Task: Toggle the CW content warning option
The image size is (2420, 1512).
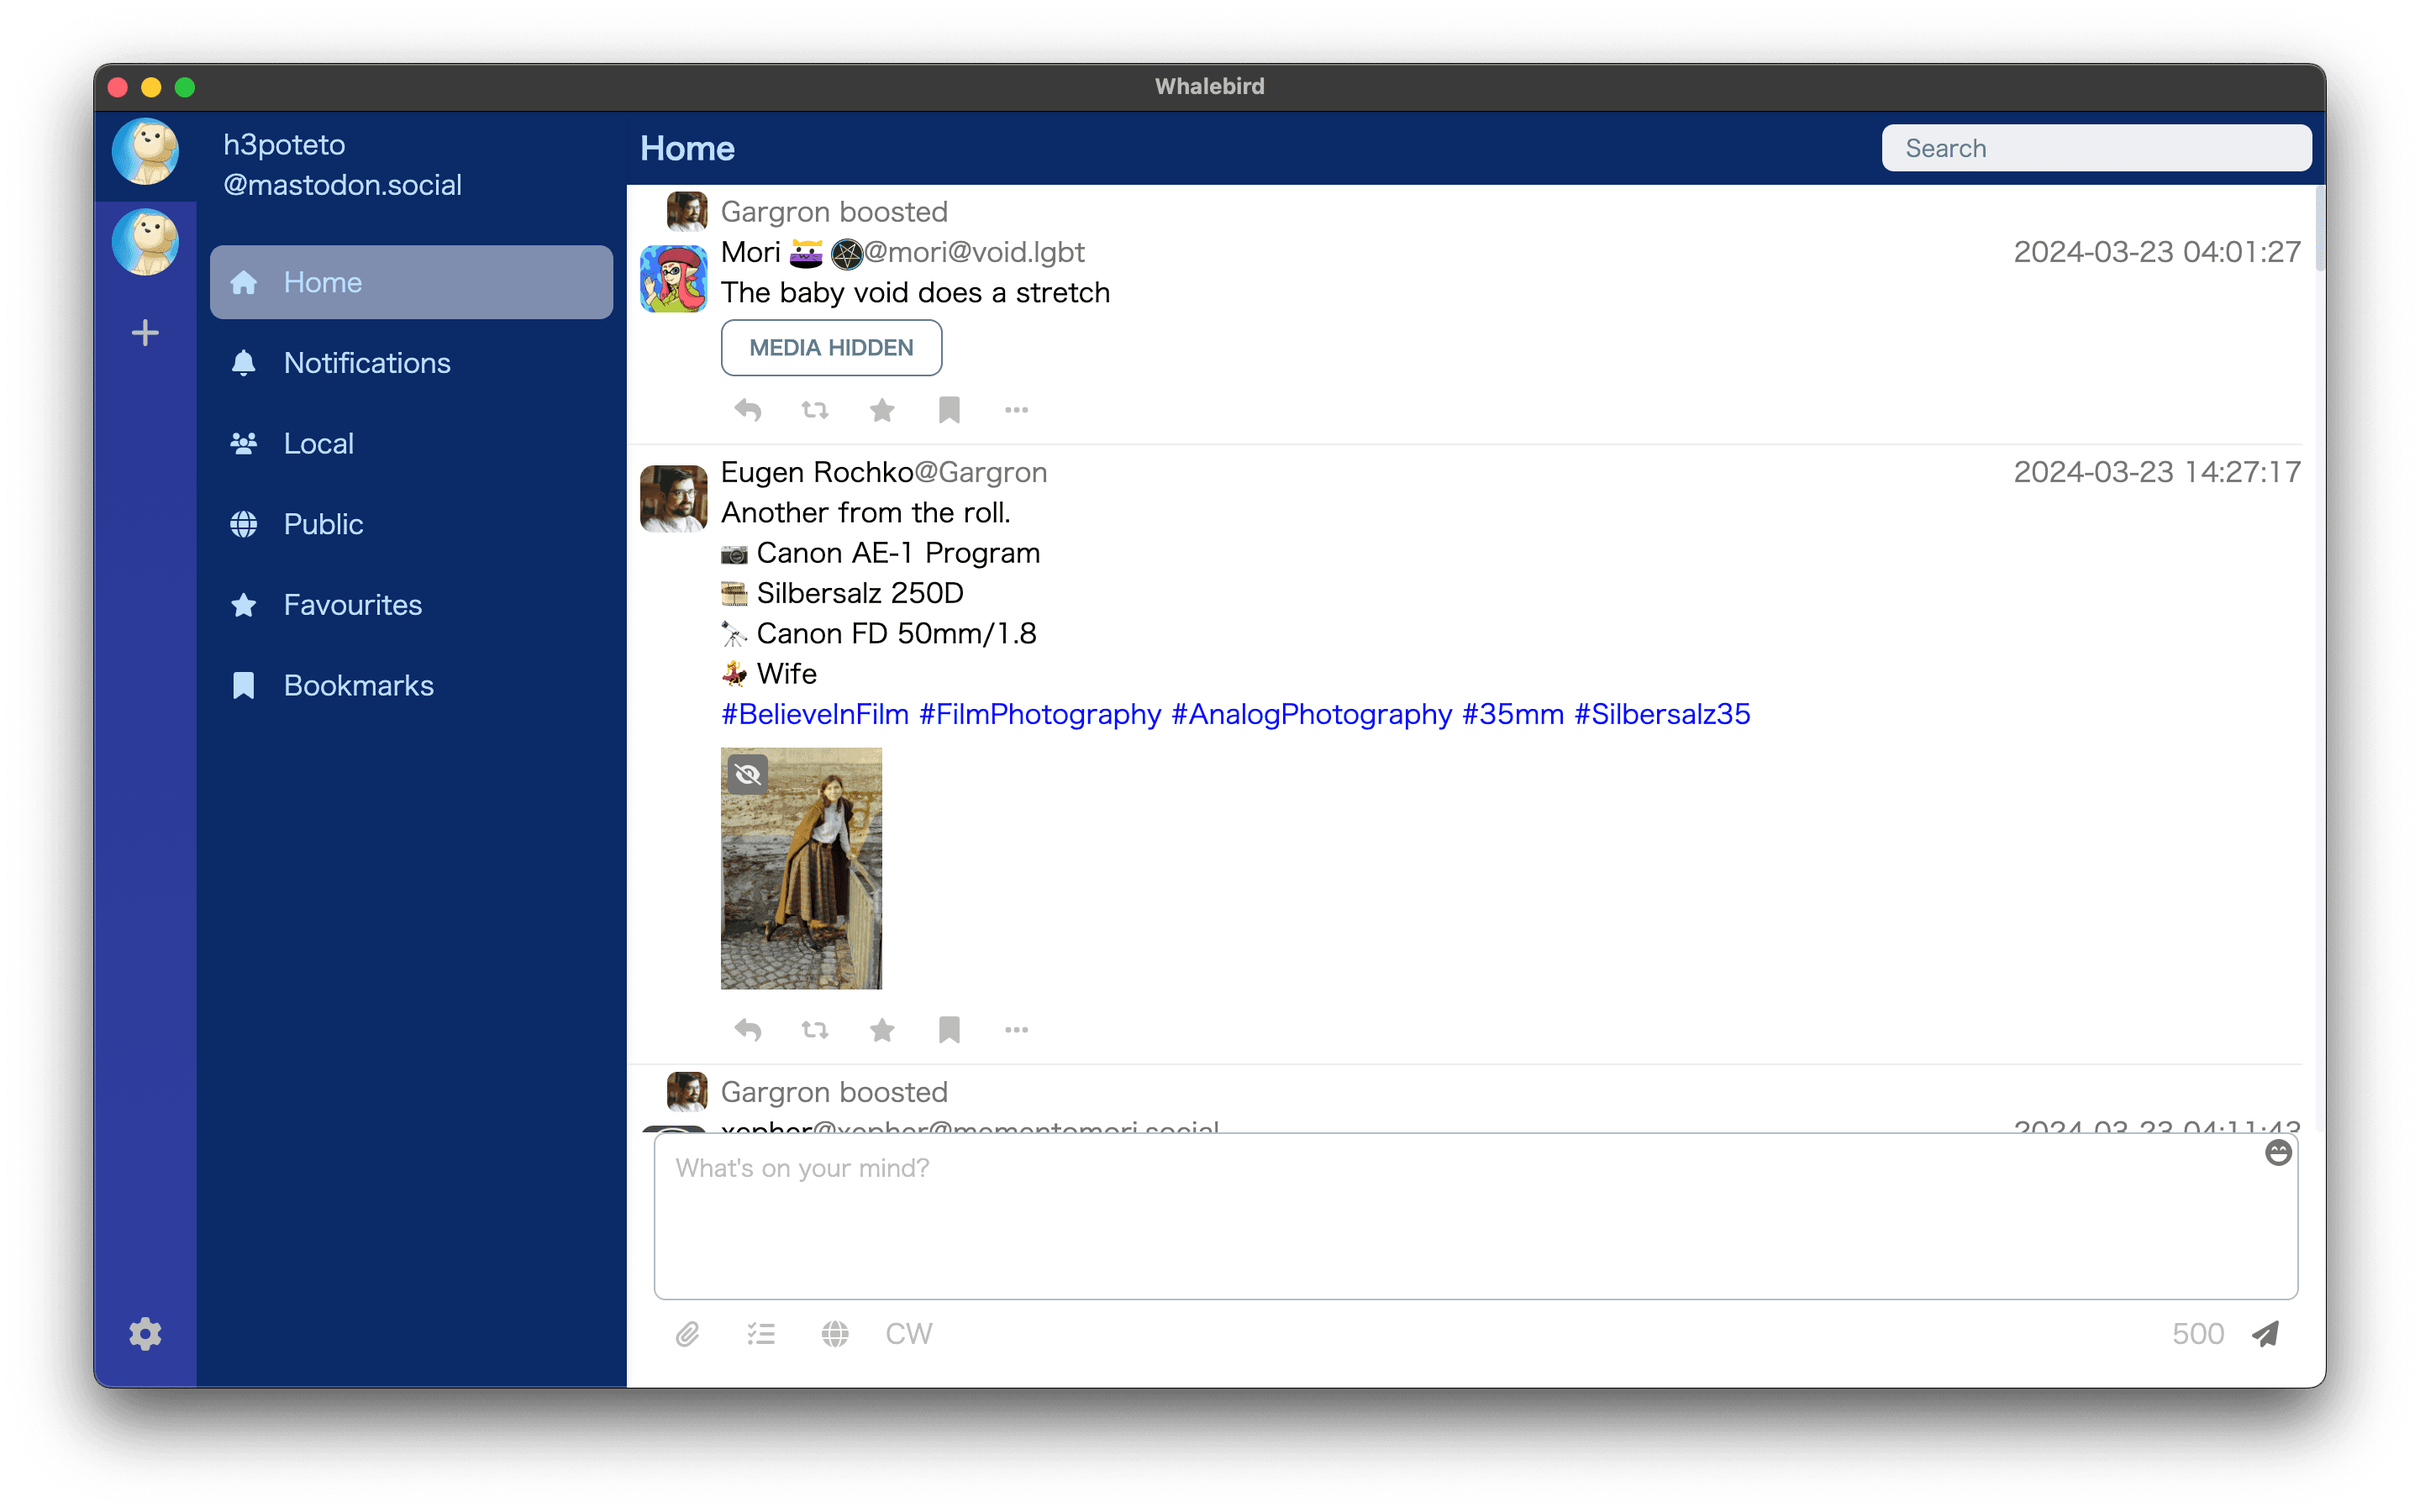Action: 908,1334
